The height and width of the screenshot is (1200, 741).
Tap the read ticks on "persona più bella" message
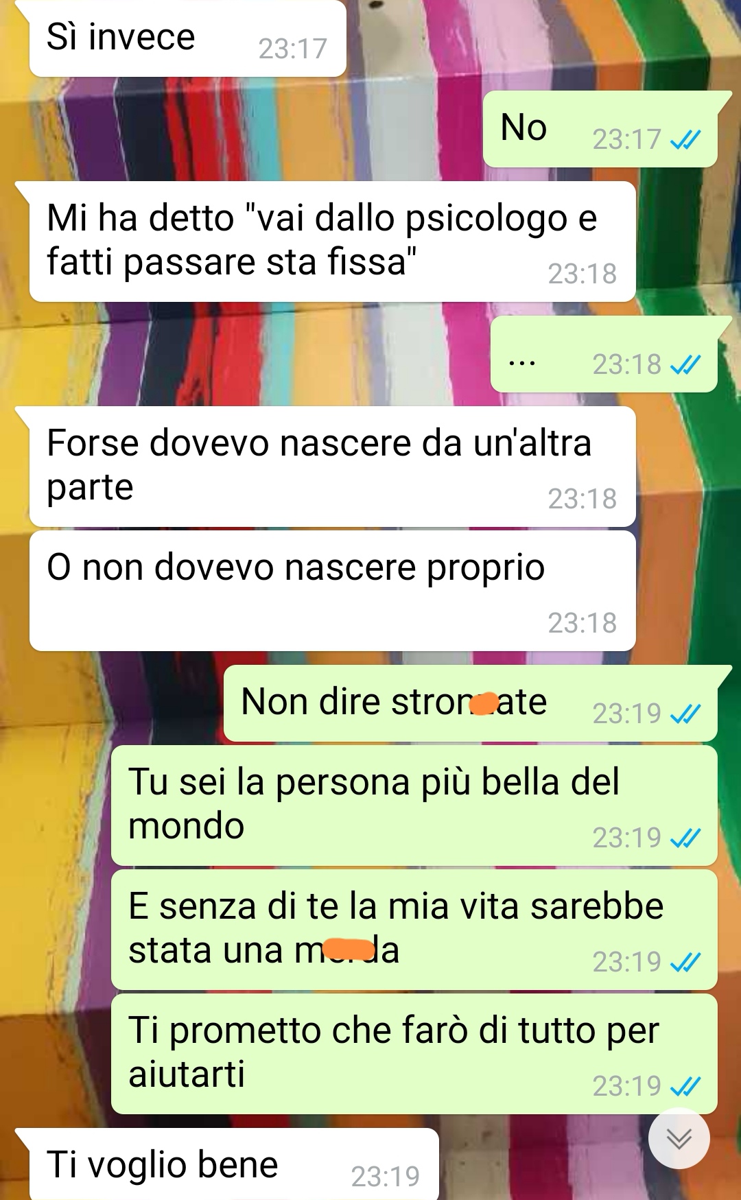[685, 838]
